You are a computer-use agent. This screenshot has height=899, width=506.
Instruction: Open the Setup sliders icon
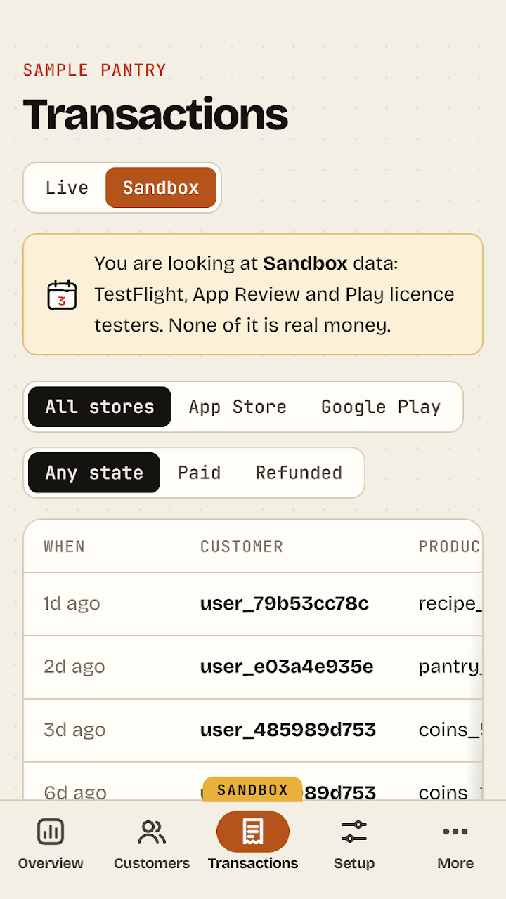[x=354, y=832]
